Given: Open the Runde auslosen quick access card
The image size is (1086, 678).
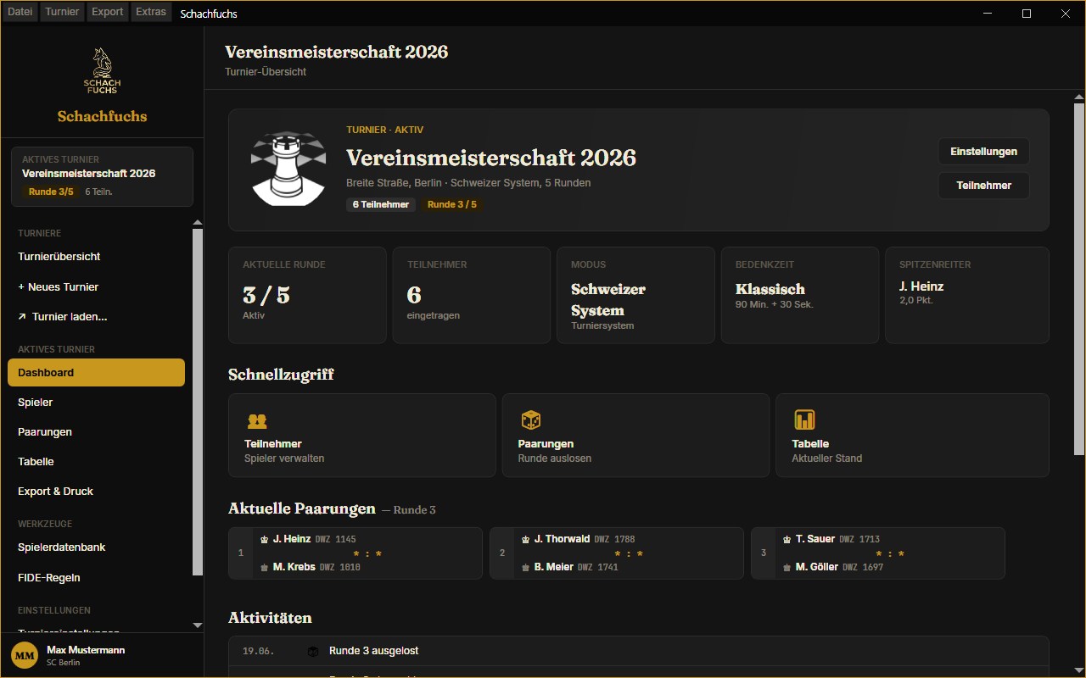Looking at the screenshot, I should (635, 435).
